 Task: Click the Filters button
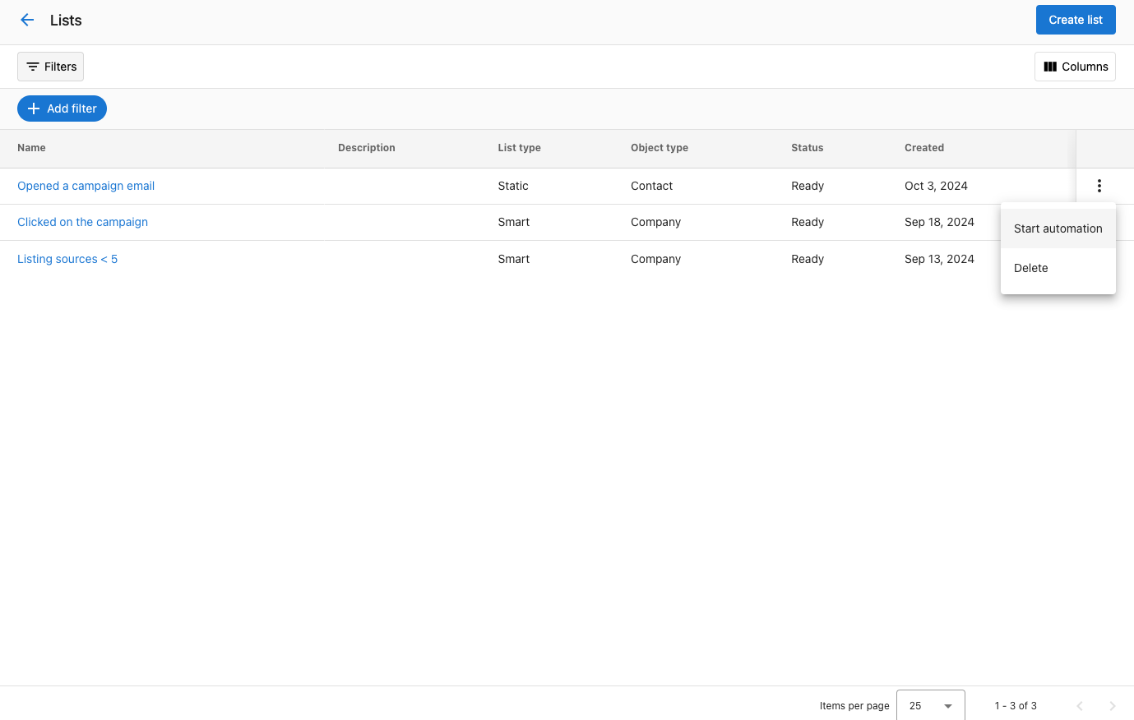pyautogui.click(x=50, y=66)
